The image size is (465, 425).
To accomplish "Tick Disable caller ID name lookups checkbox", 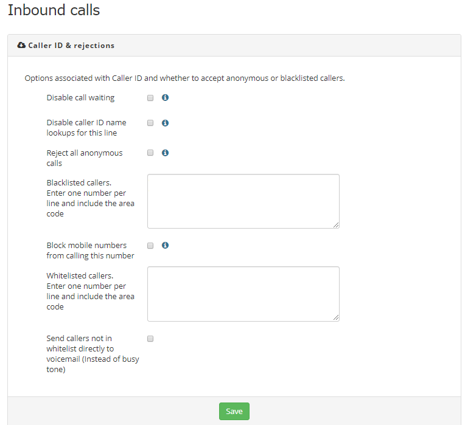I will [x=150, y=123].
